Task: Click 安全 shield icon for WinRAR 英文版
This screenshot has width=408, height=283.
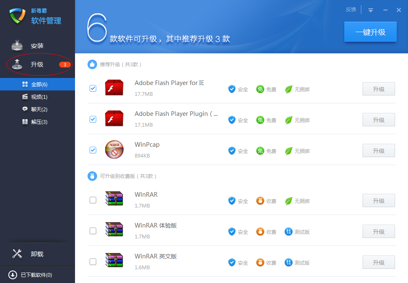Action: pos(232,263)
